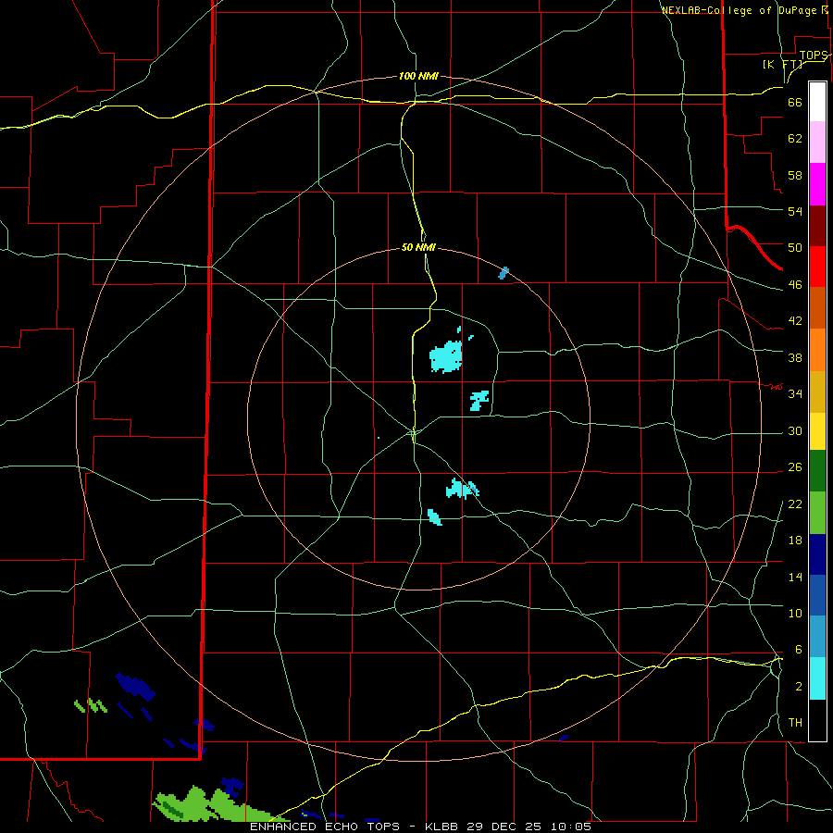Click "ENHANCED ECHO TOPS" product title
The height and width of the screenshot is (833, 833).
325,827
